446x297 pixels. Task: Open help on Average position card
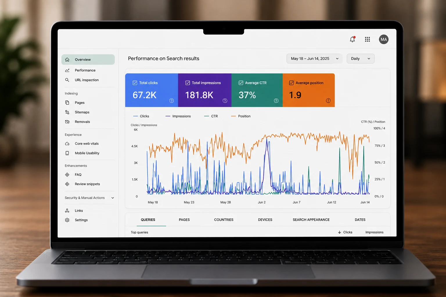click(x=328, y=101)
